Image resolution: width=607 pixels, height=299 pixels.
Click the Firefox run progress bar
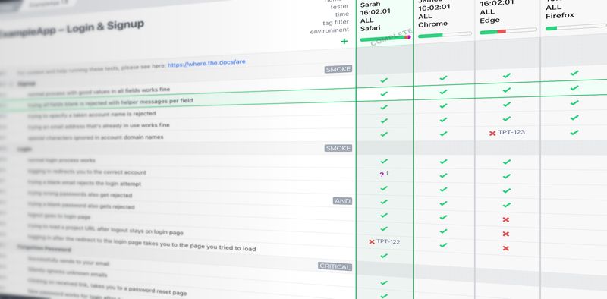[576, 27]
